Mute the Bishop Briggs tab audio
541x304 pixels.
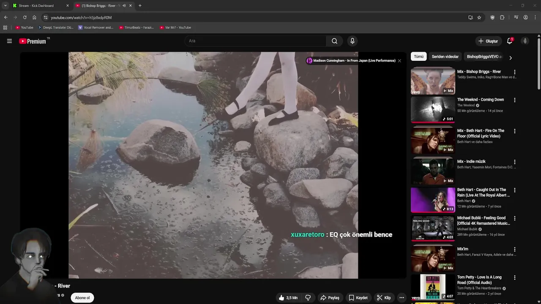(124, 5)
